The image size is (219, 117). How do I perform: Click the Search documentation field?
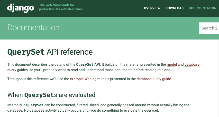pos(209,28)
